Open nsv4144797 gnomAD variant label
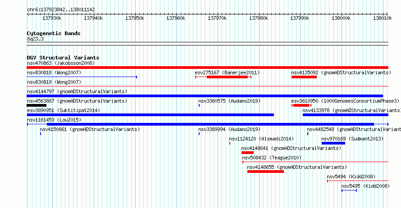This screenshot has width=401, height=208. tap(77, 91)
